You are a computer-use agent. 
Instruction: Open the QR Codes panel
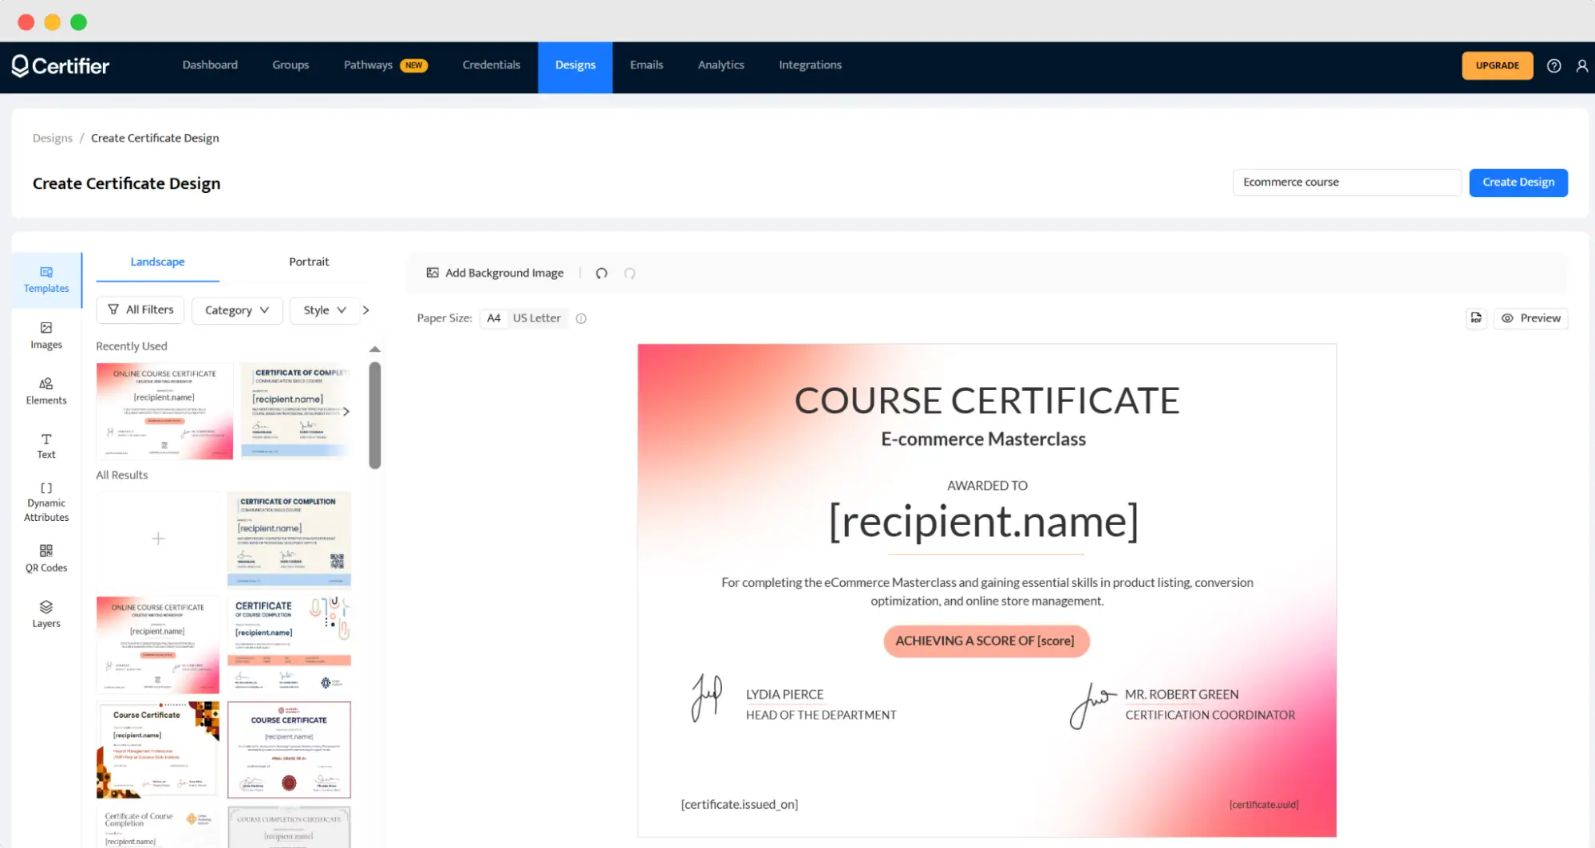click(46, 558)
